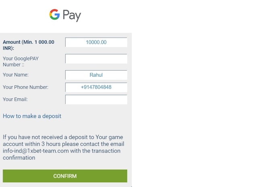Viewport: 255px width, 187px height.
Task: Click the Your Email label
Action: coord(15,99)
